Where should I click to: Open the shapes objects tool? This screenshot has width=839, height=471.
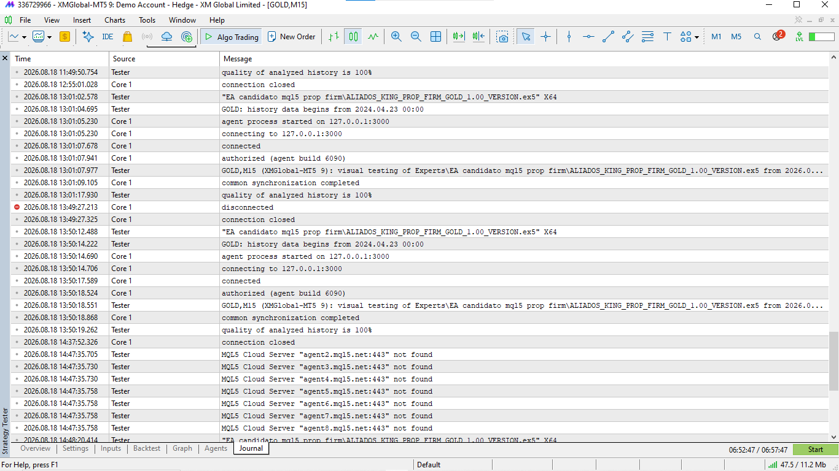(685, 37)
